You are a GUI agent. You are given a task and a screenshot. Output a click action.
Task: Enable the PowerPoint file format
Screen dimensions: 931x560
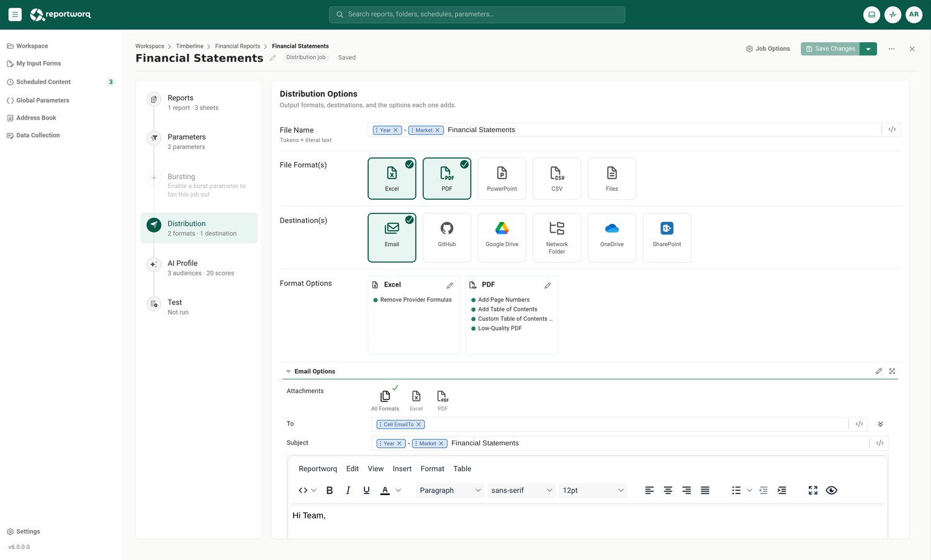502,179
